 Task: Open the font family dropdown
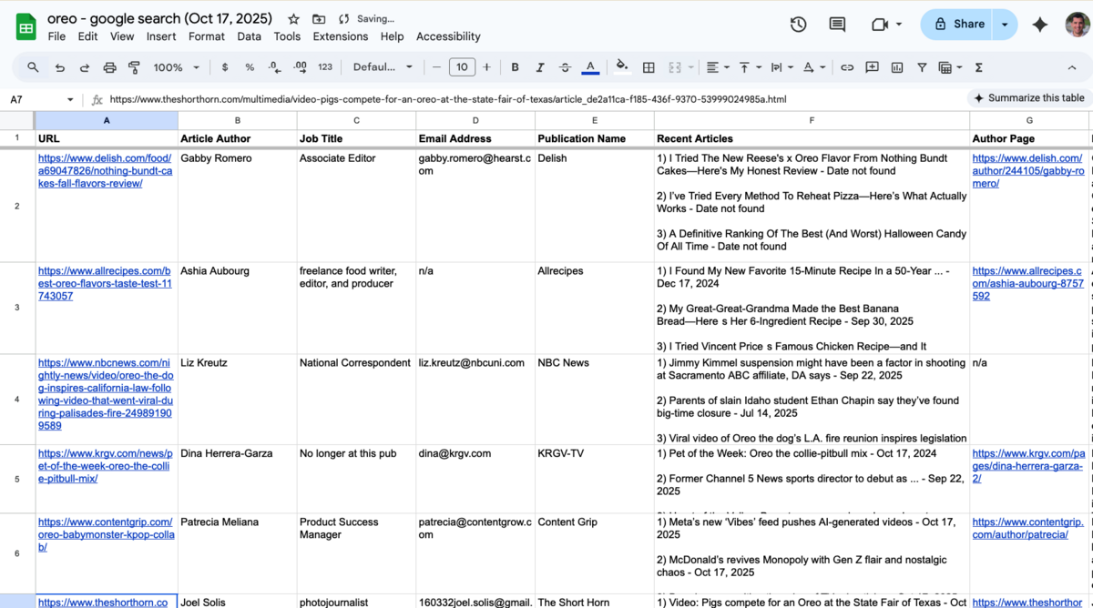coord(383,67)
